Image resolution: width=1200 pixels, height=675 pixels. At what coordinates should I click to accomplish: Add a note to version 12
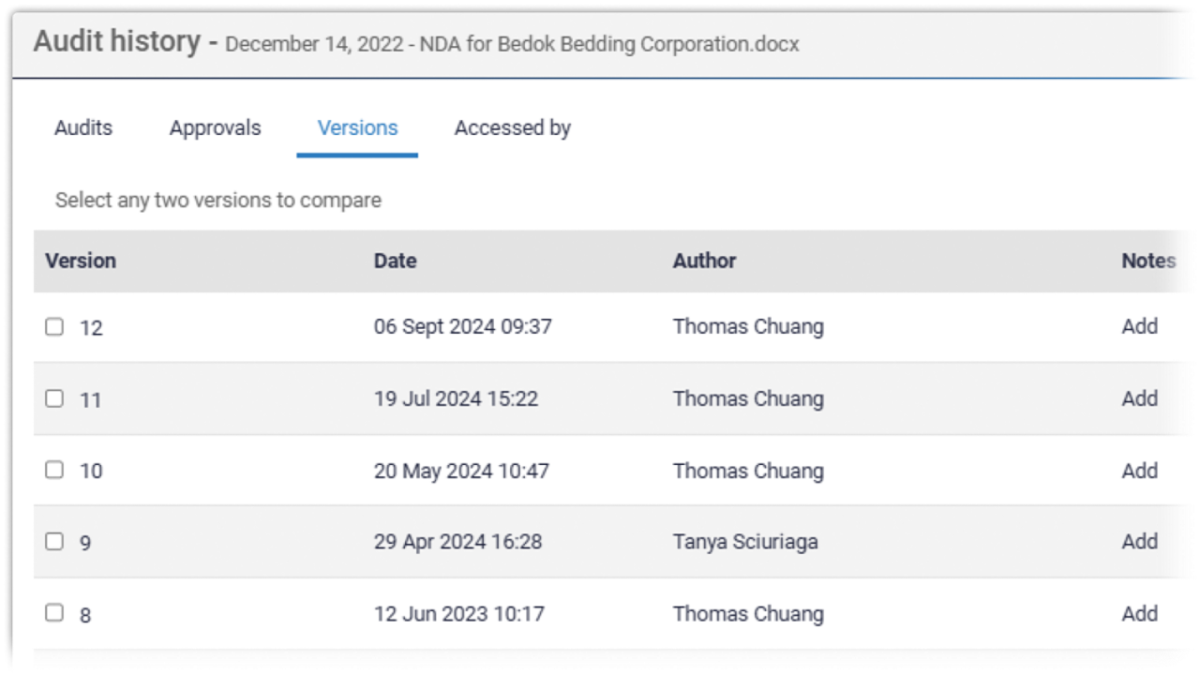click(x=1139, y=326)
